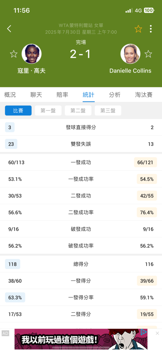Toggle the gold match favorite star

coord(138,29)
